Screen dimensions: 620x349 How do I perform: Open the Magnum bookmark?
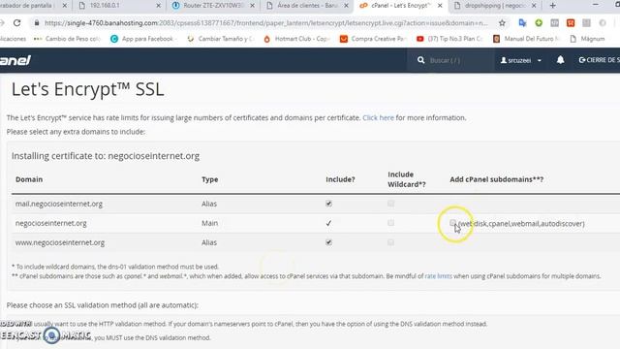[x=588, y=39]
